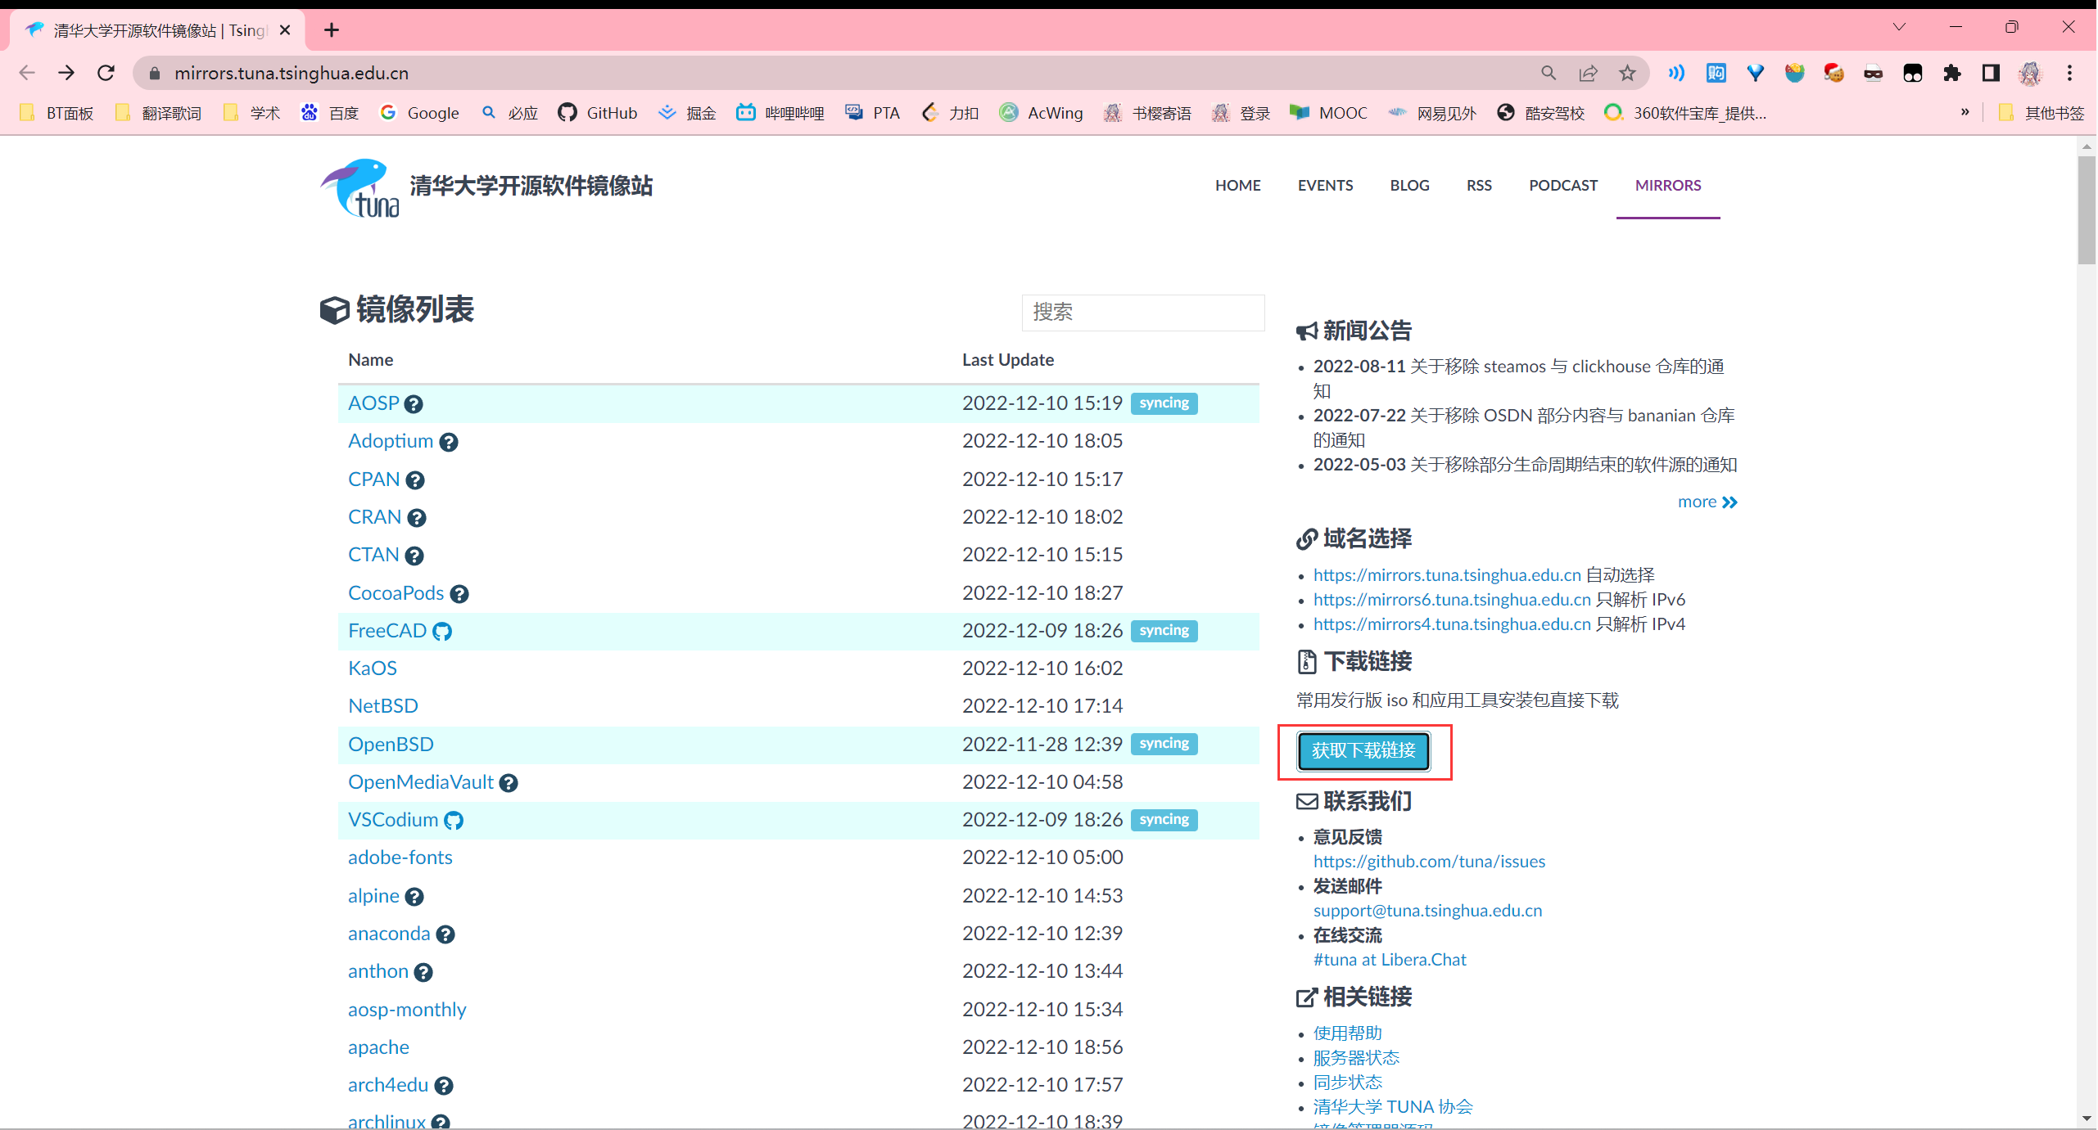Image resolution: width=2098 pixels, height=1130 pixels.
Task: Open the VSCodium GitHub icon
Action: coord(454,821)
